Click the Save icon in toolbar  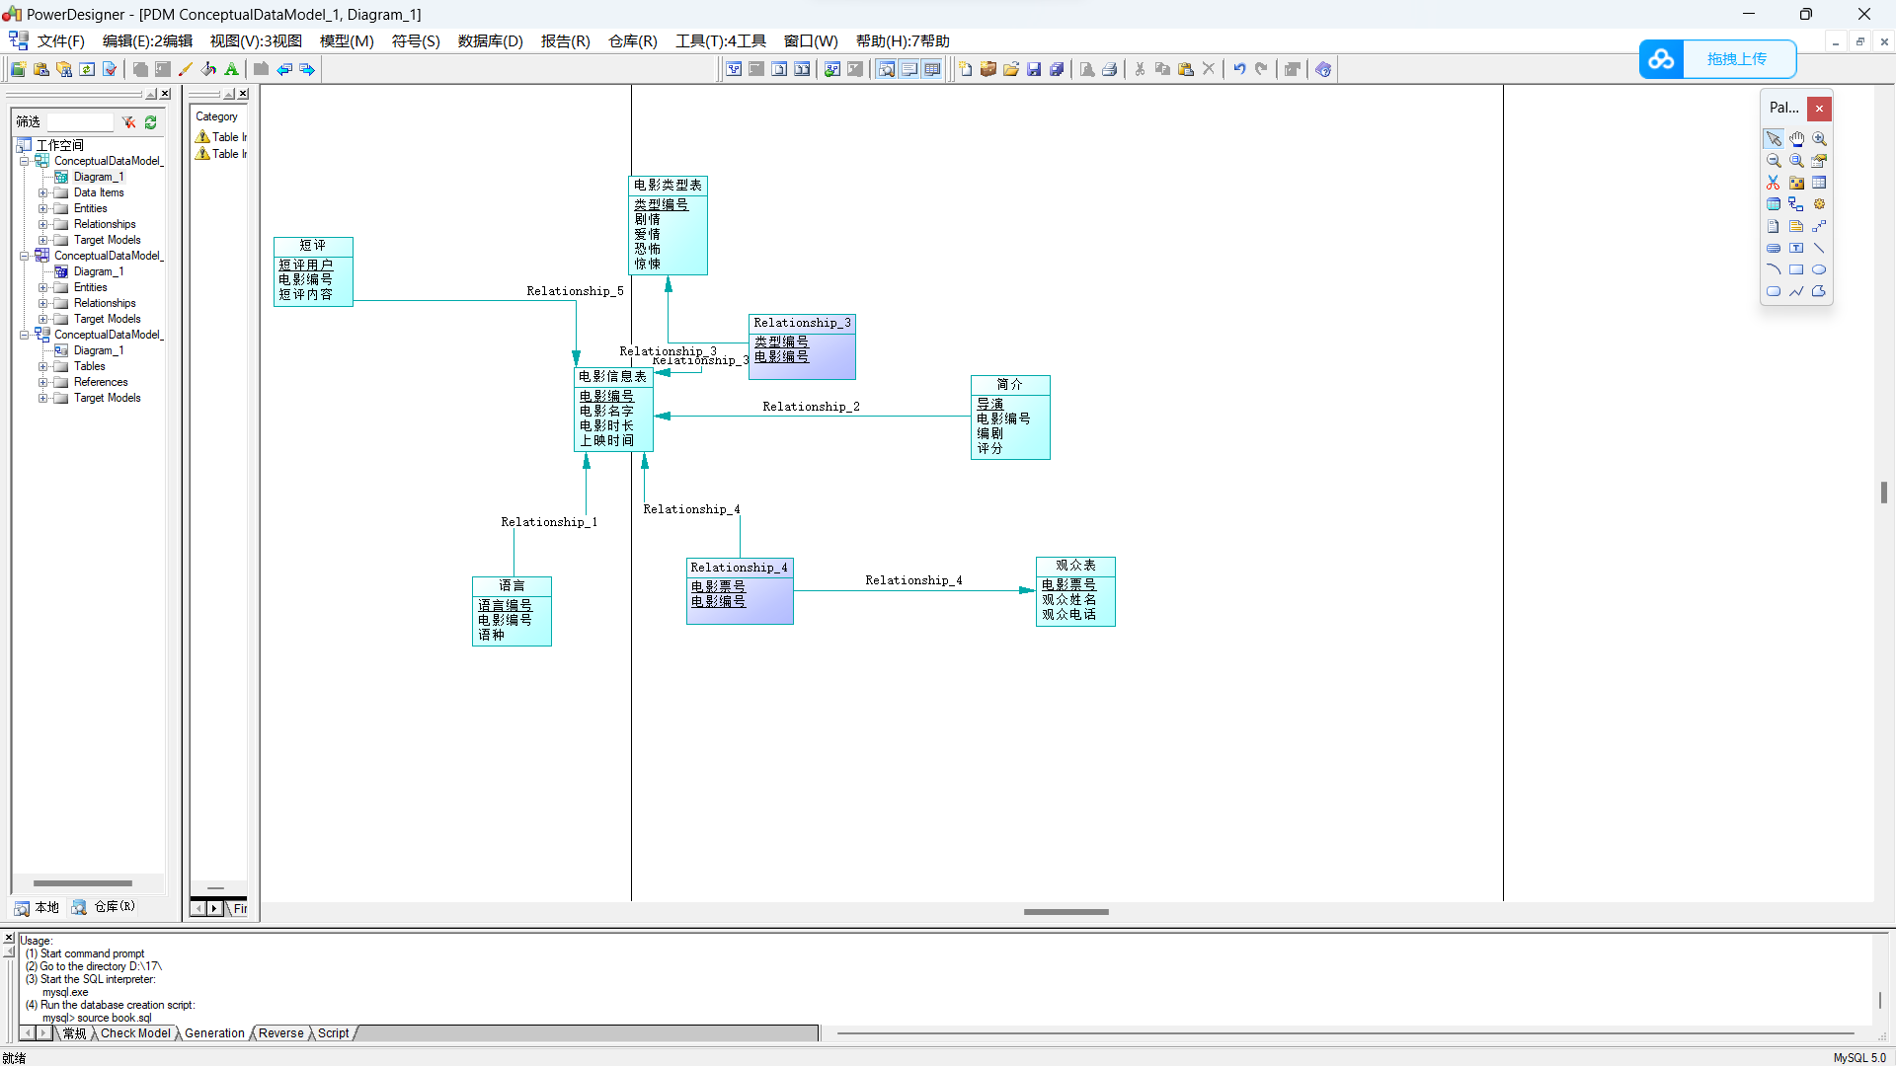point(1034,69)
